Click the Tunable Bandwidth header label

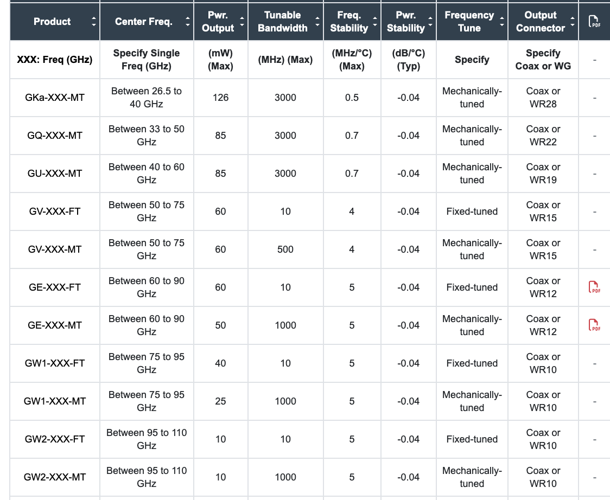pyautogui.click(x=282, y=22)
